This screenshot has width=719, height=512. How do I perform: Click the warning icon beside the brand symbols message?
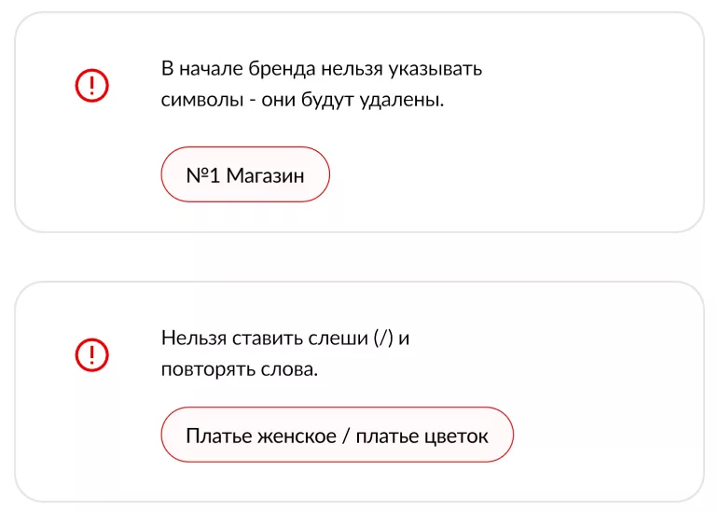91,87
